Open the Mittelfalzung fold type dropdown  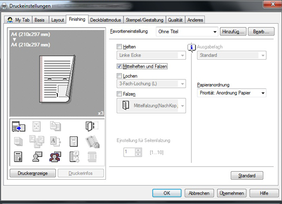(x=151, y=105)
